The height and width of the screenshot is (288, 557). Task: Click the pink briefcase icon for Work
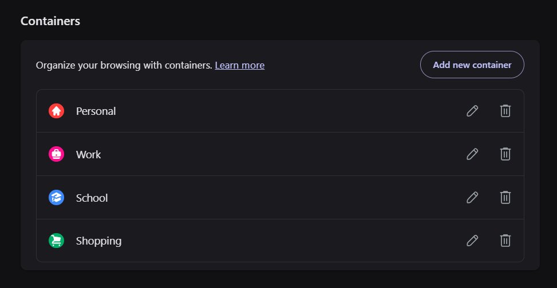pos(56,154)
